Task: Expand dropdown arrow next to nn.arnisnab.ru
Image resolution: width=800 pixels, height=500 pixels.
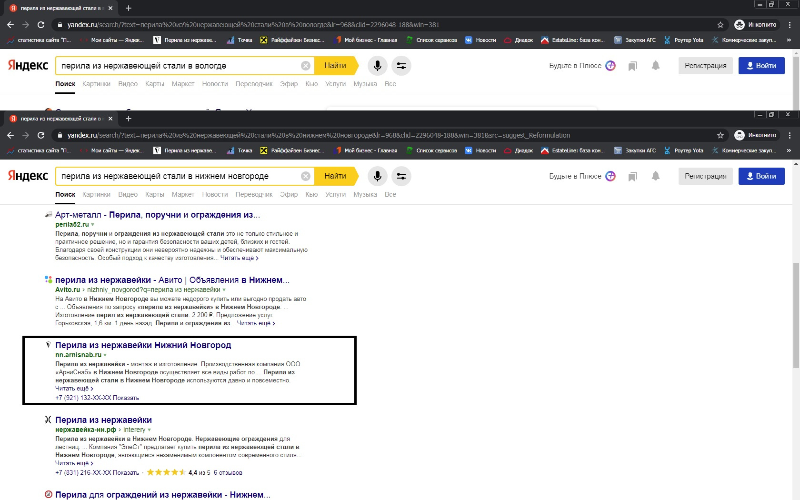Action: (105, 355)
